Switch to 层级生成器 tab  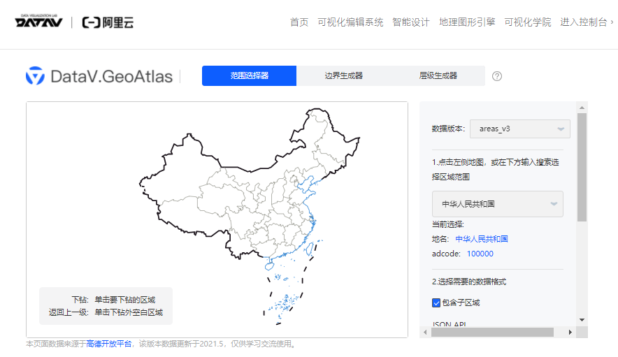438,75
